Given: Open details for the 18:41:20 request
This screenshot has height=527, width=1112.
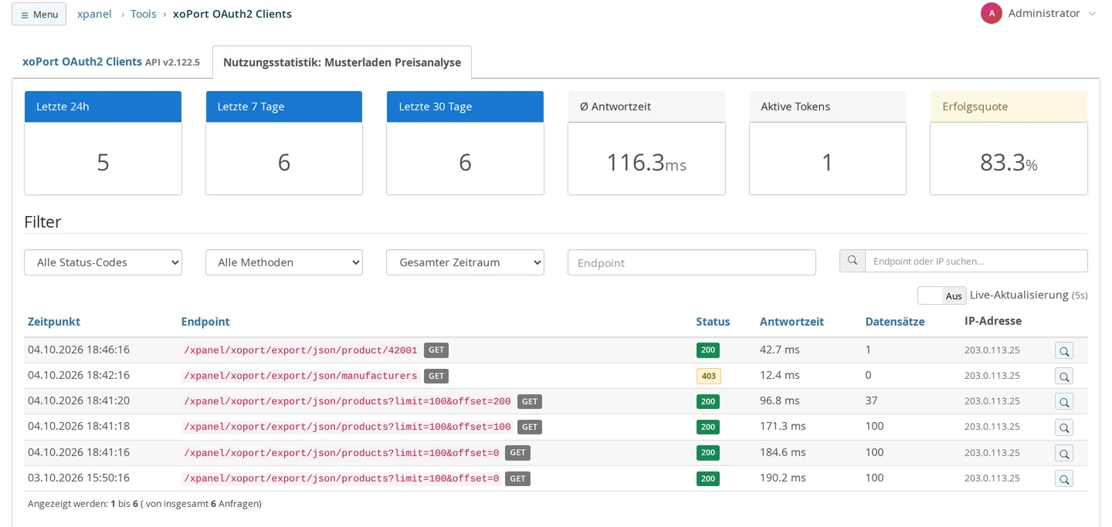Looking at the screenshot, I should [x=1064, y=402].
